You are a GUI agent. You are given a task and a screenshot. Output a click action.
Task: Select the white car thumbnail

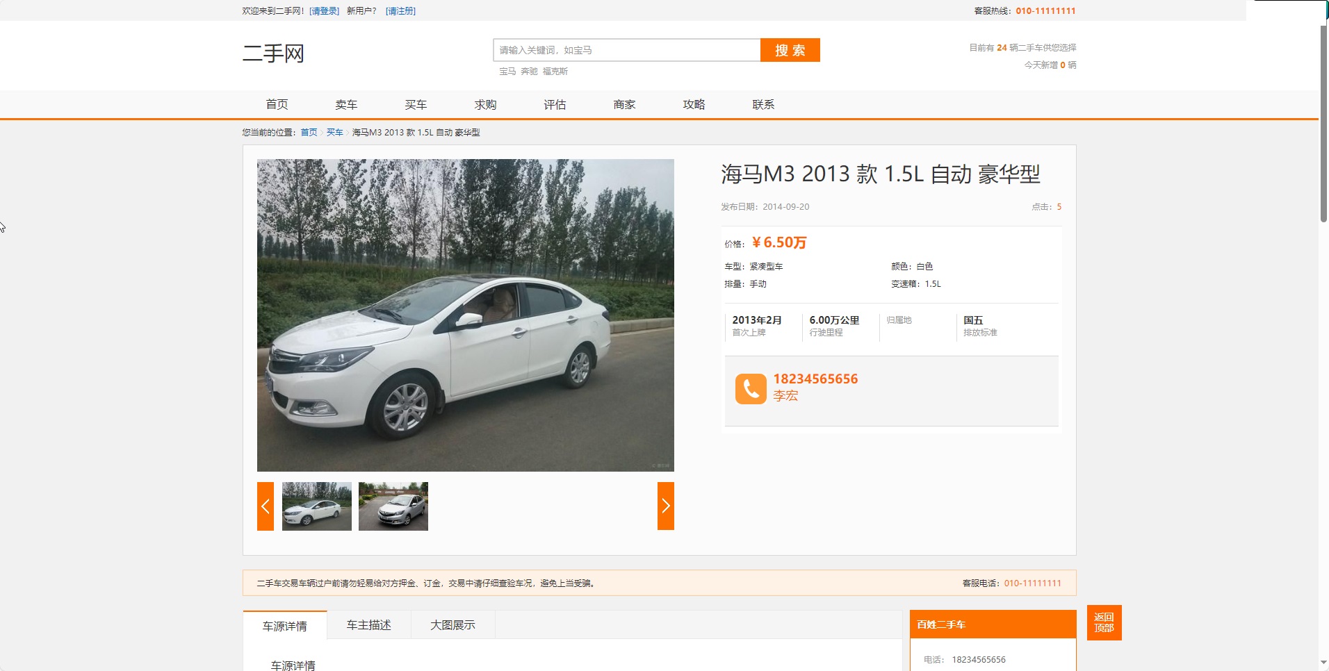click(x=317, y=506)
